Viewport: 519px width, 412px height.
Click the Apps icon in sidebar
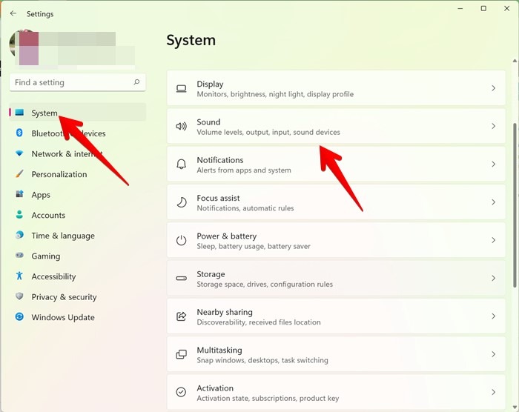coord(19,194)
